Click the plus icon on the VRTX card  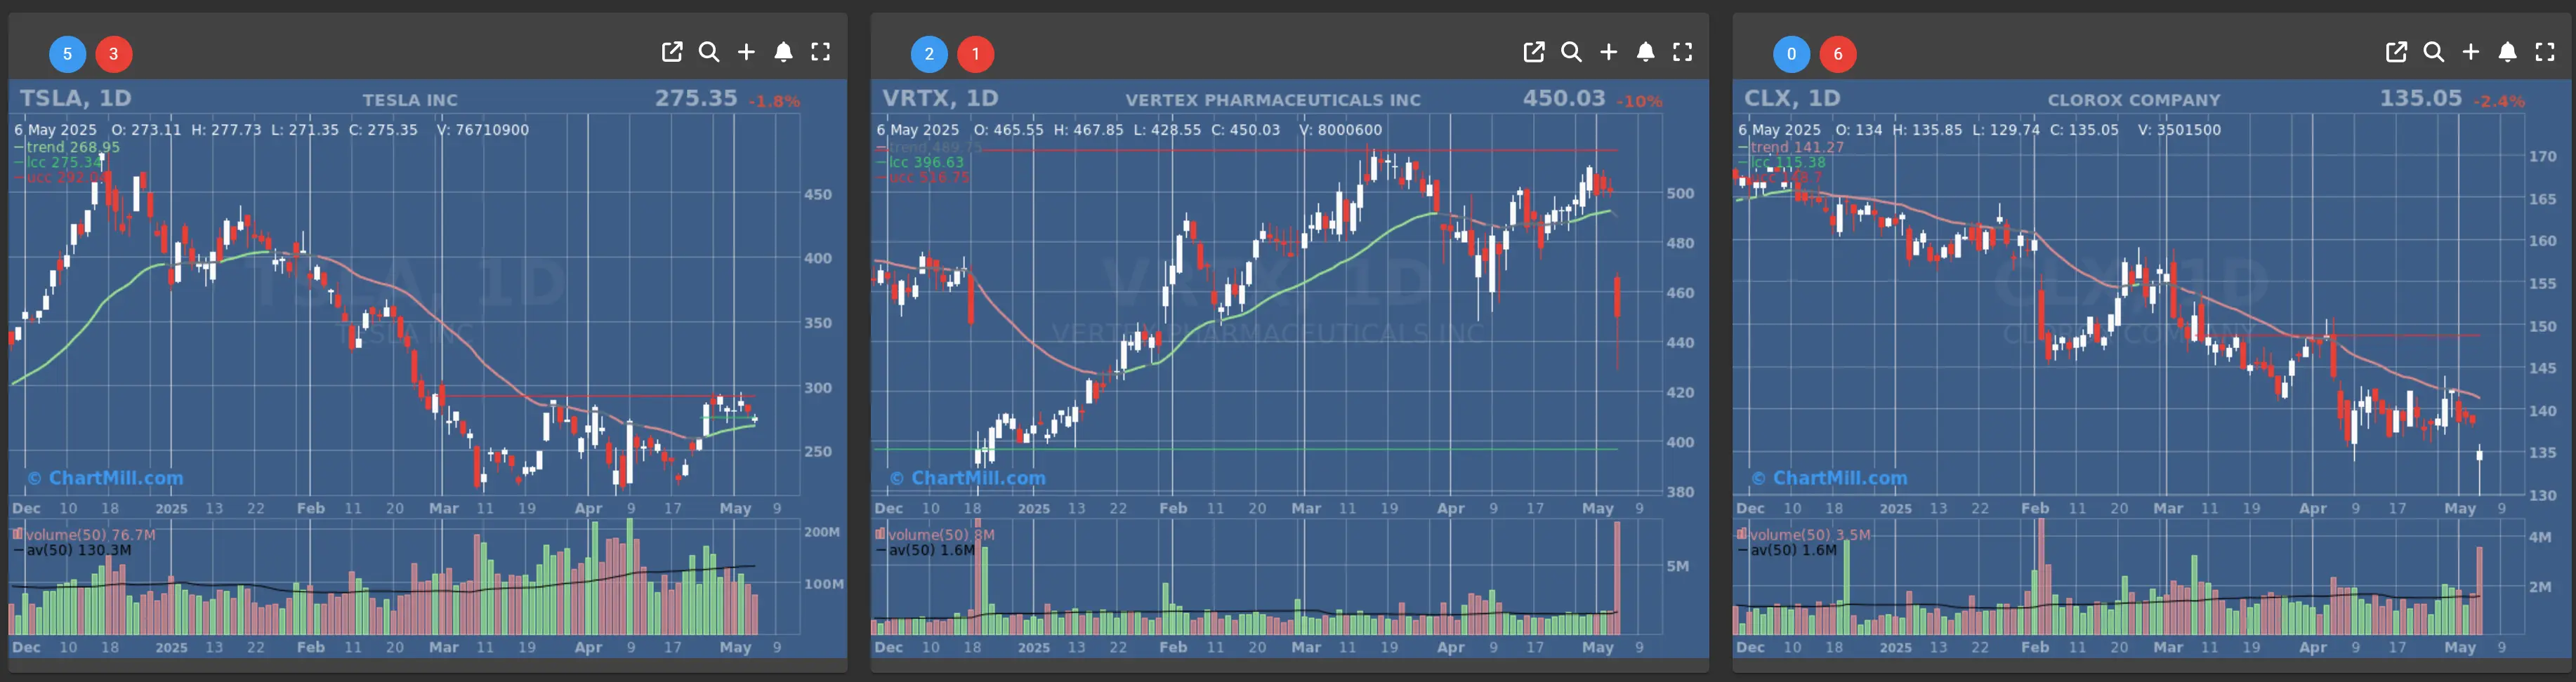[x=1608, y=52]
